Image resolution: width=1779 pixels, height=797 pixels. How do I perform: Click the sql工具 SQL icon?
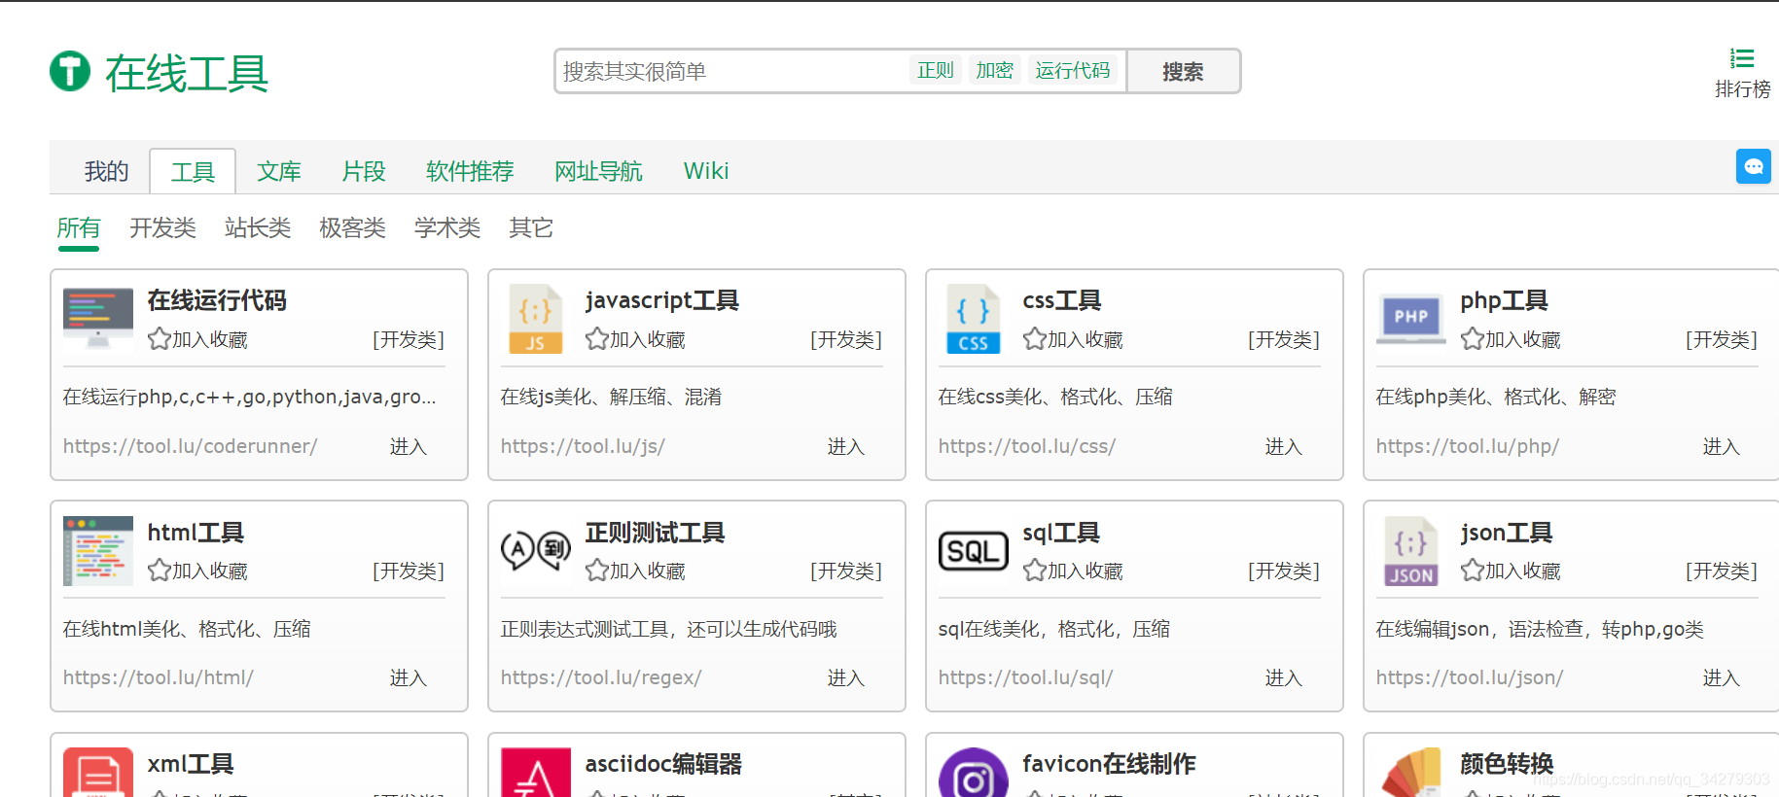click(x=974, y=551)
